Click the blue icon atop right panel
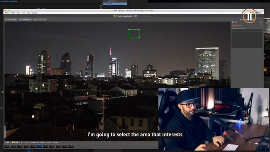 tap(232, 22)
